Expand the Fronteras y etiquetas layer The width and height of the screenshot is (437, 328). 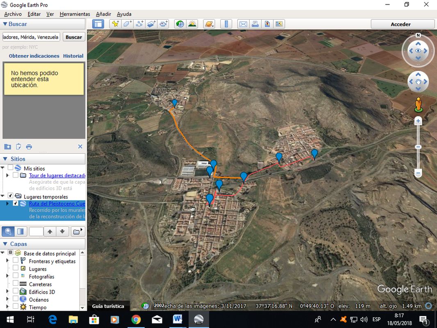point(7,260)
